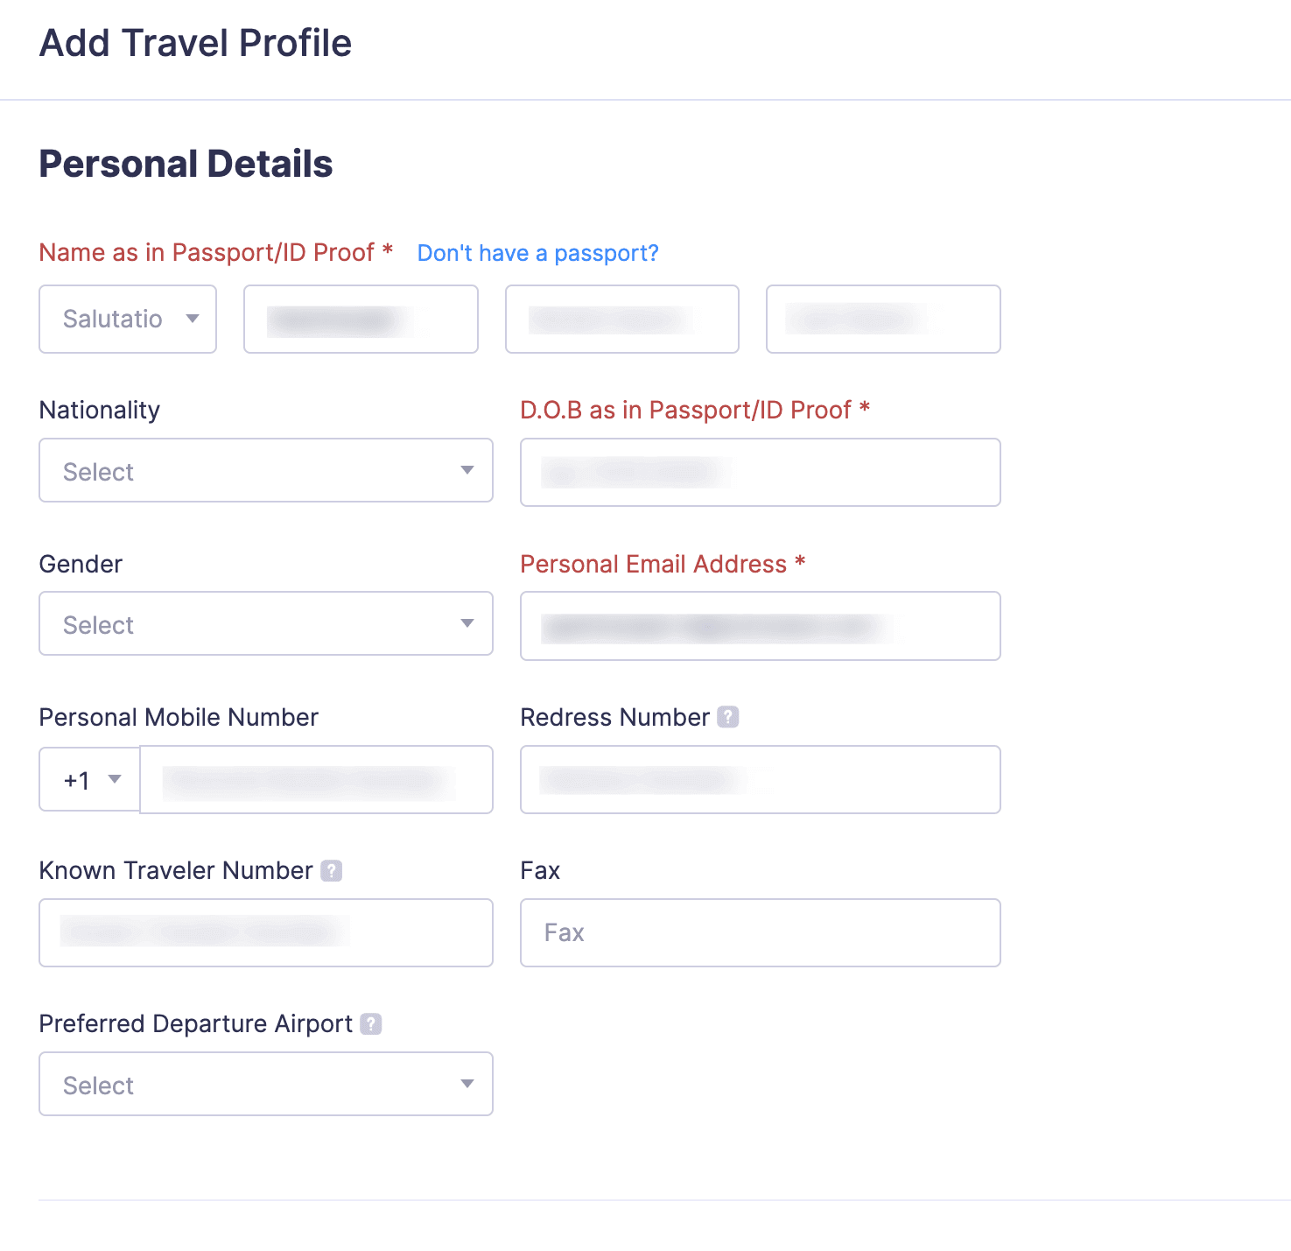Screen dimensions: 1291x1251
Task: Click the Known Traveler Number help icon
Action: tap(331, 870)
